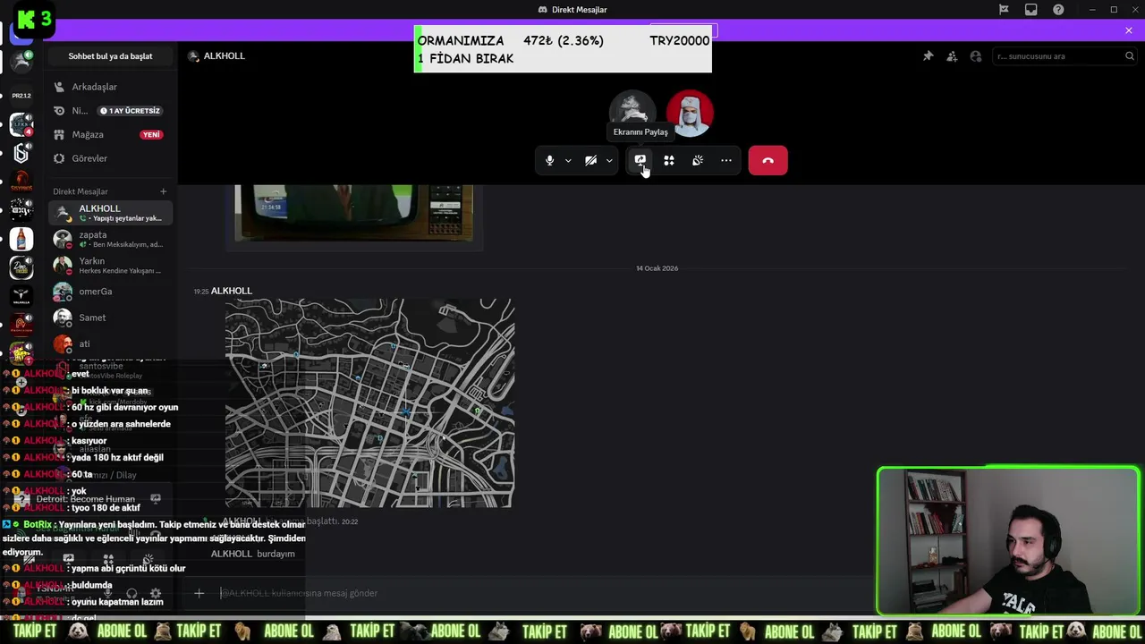Image resolution: width=1145 pixels, height=644 pixels.
Task: Click the ALKHOLL name in the DM header
Action: (x=225, y=56)
